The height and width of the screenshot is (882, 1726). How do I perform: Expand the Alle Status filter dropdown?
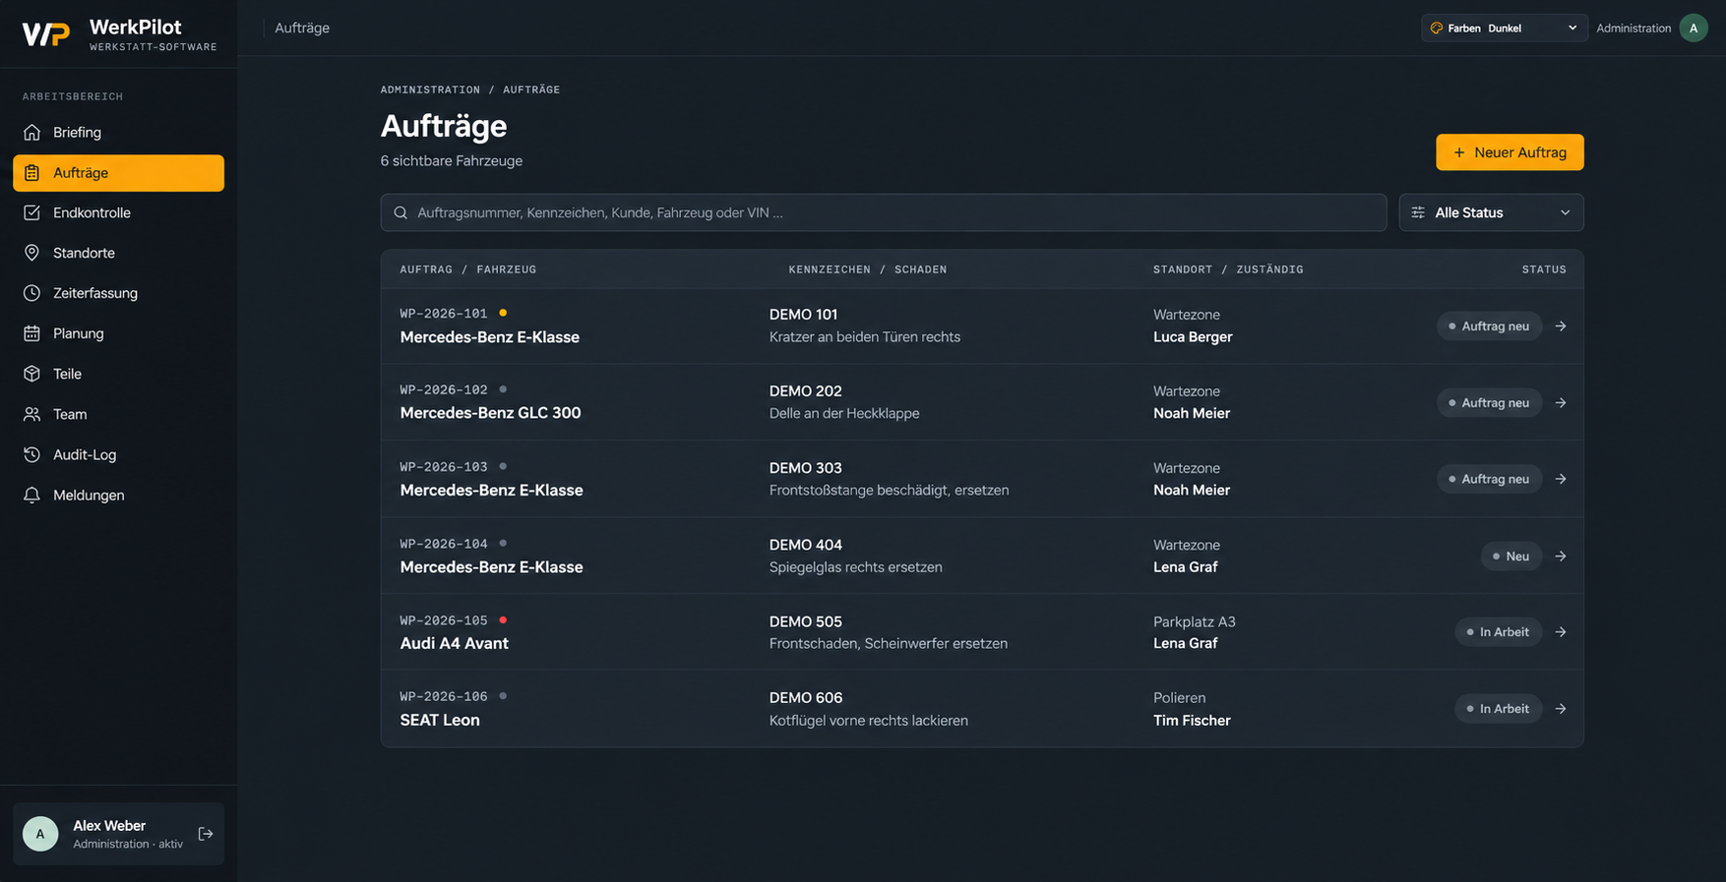[x=1491, y=212]
